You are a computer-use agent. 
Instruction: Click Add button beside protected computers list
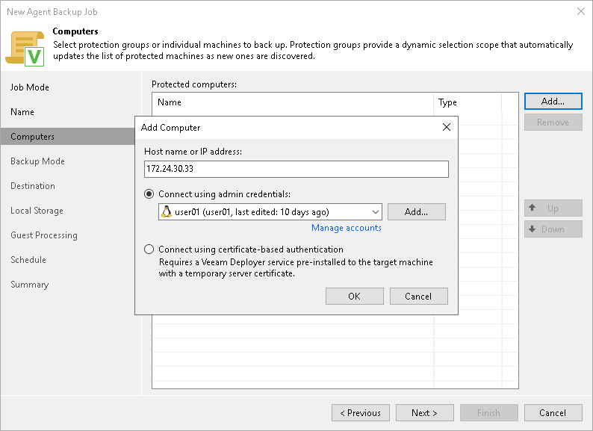[x=553, y=101]
